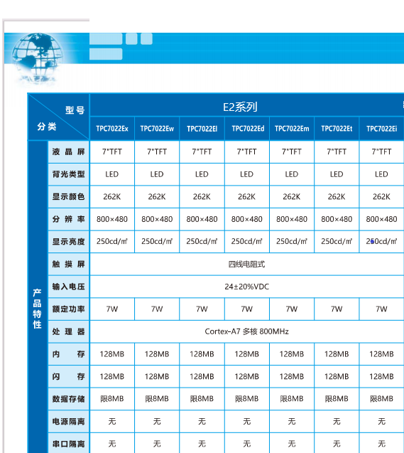Click the 显示亮度 row label
404x453 pixels.
68,242
